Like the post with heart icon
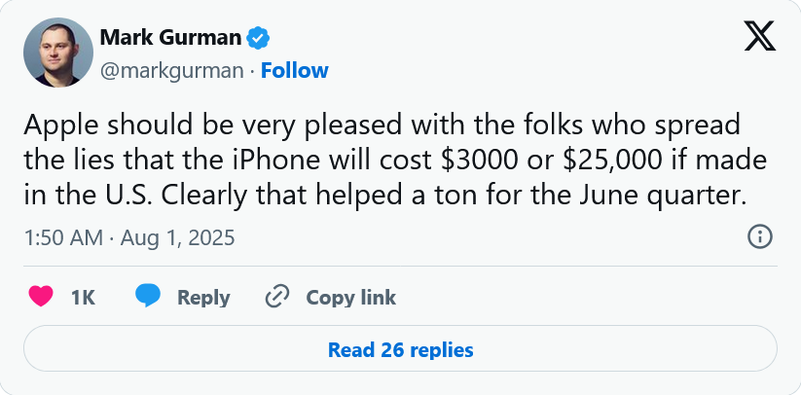The width and height of the screenshot is (801, 395). click(x=41, y=297)
